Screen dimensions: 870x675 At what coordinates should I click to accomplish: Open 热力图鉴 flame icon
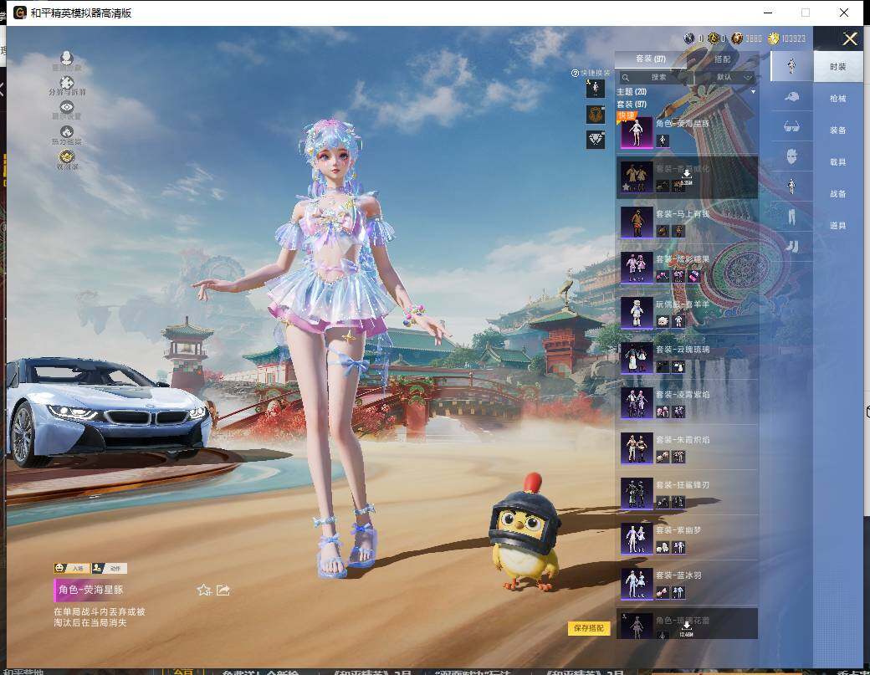pyautogui.click(x=67, y=131)
